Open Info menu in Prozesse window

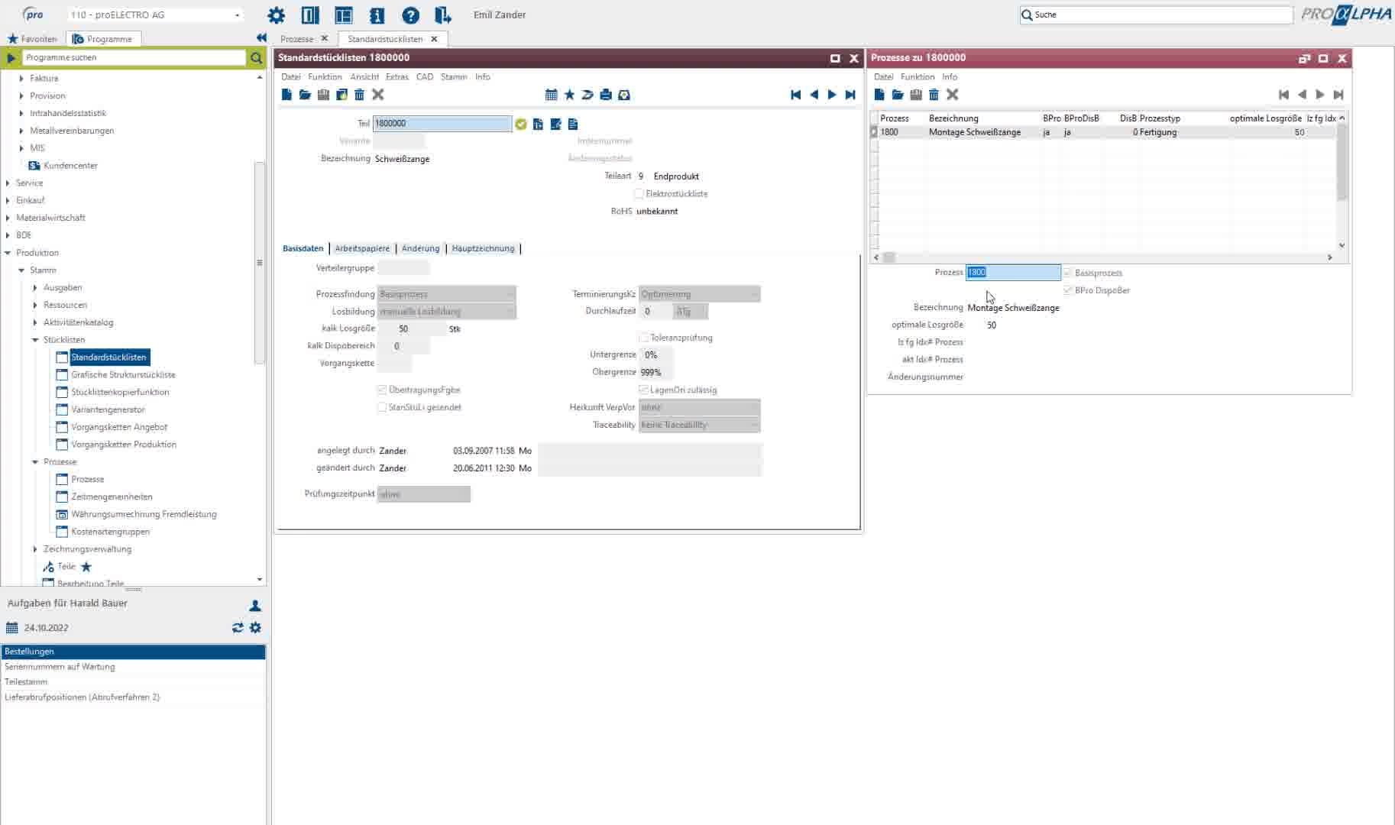point(950,76)
